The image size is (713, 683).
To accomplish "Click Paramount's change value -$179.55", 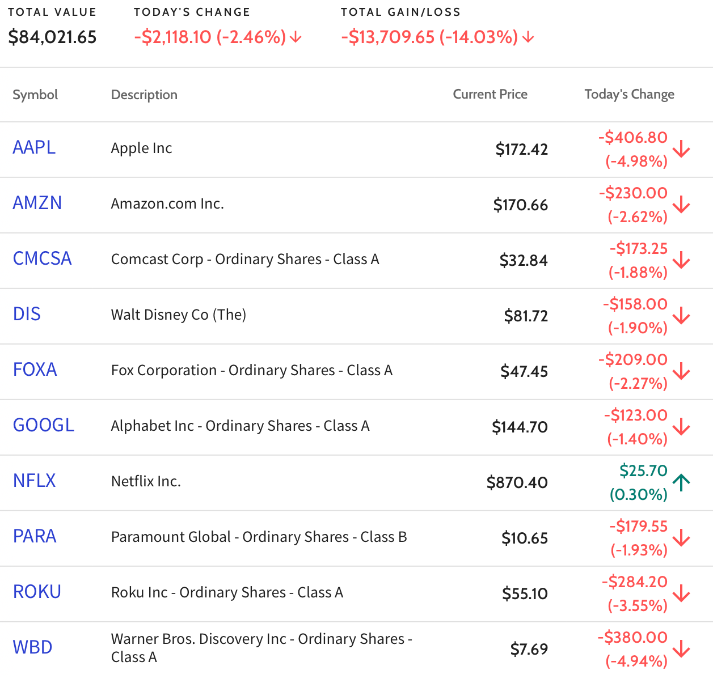I will [x=639, y=526].
